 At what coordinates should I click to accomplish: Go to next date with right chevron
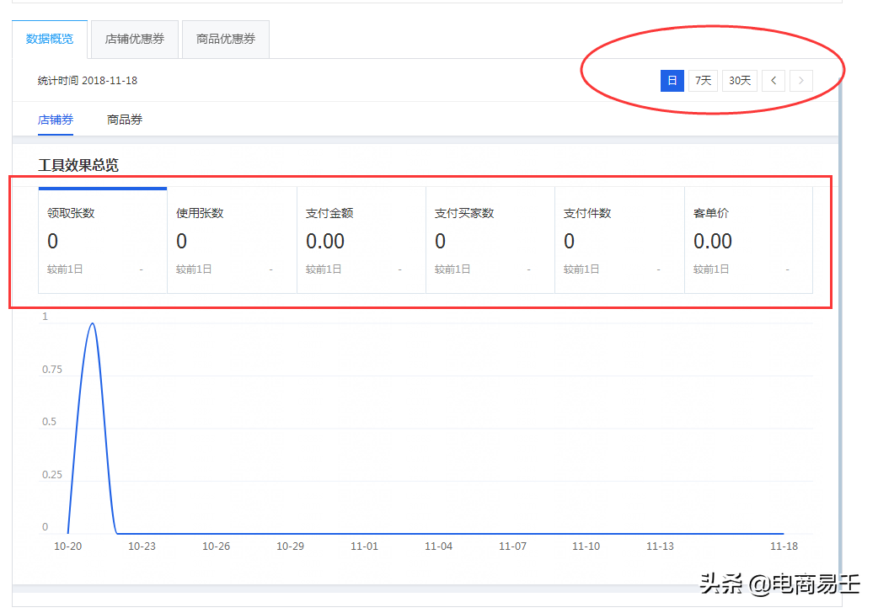pos(801,81)
